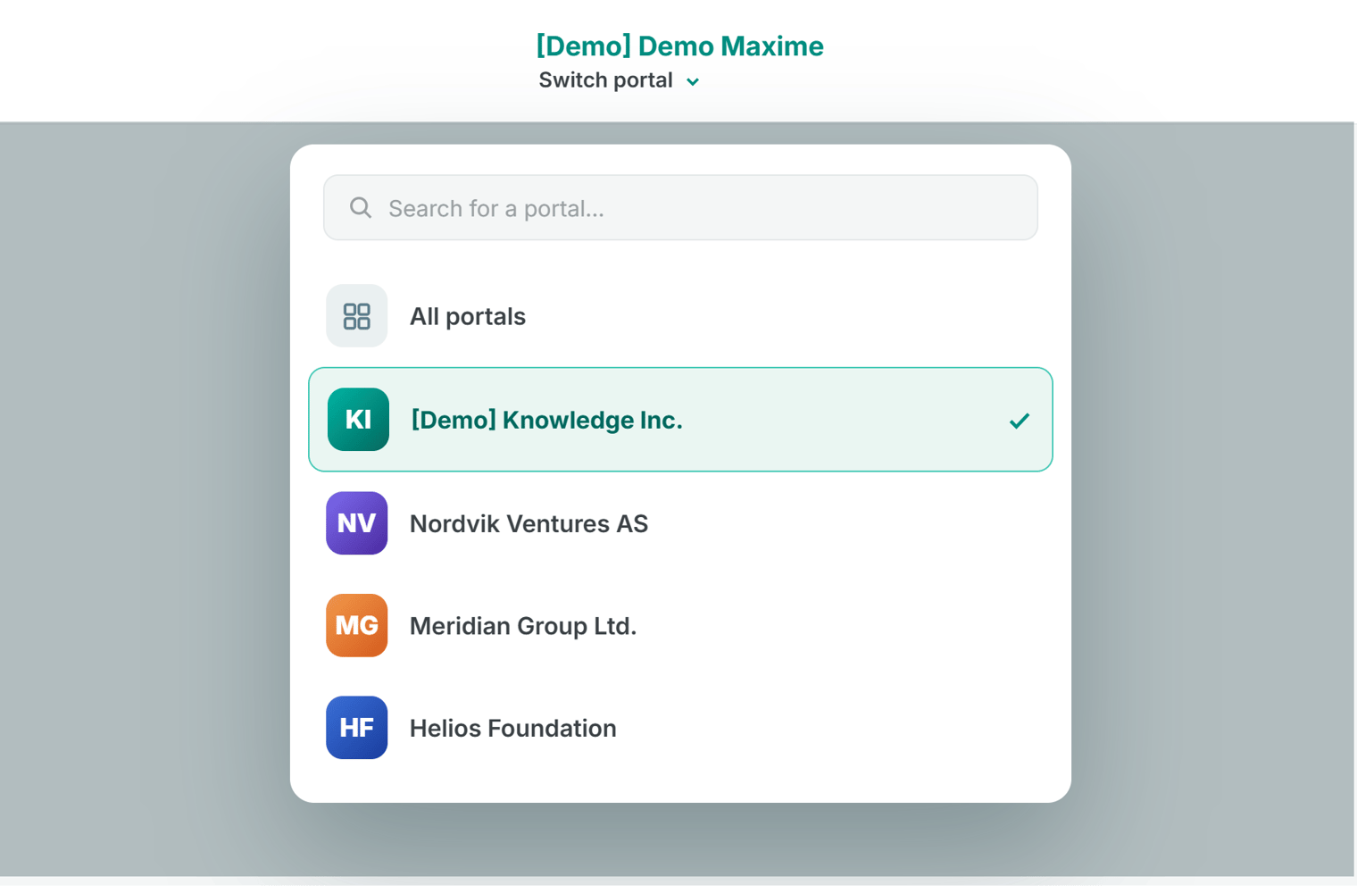Click the MG portal avatar icon

click(x=356, y=626)
